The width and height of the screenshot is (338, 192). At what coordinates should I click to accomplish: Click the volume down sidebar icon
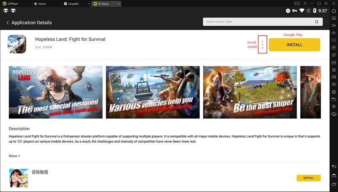[x=334, y=33]
